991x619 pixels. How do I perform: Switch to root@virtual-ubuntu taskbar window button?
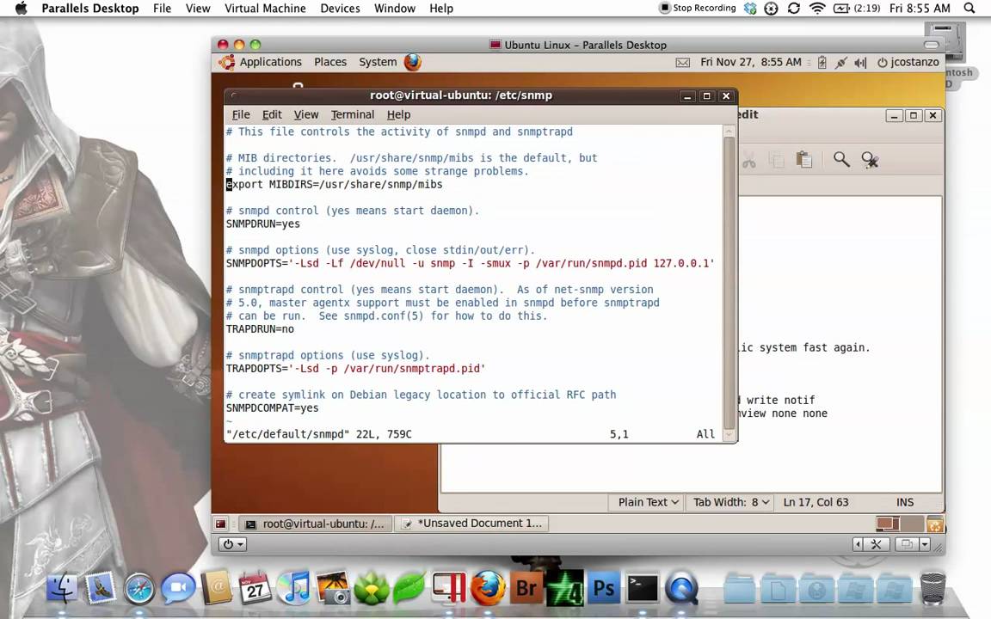pyautogui.click(x=316, y=524)
